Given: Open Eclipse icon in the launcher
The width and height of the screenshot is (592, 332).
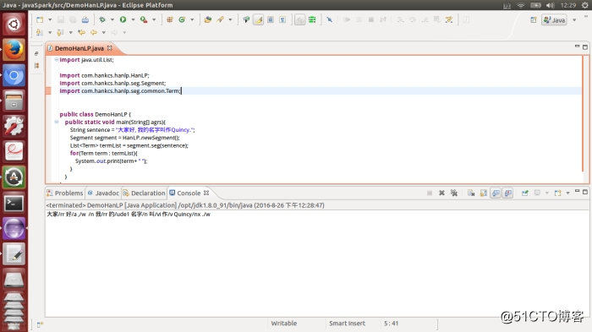Looking at the screenshot, I should pyautogui.click(x=14, y=229).
